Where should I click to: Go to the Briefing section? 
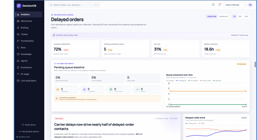coord(29,28)
